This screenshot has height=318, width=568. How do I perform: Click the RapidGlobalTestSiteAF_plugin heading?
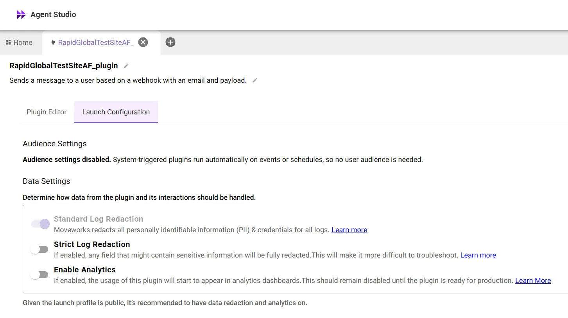pos(64,66)
